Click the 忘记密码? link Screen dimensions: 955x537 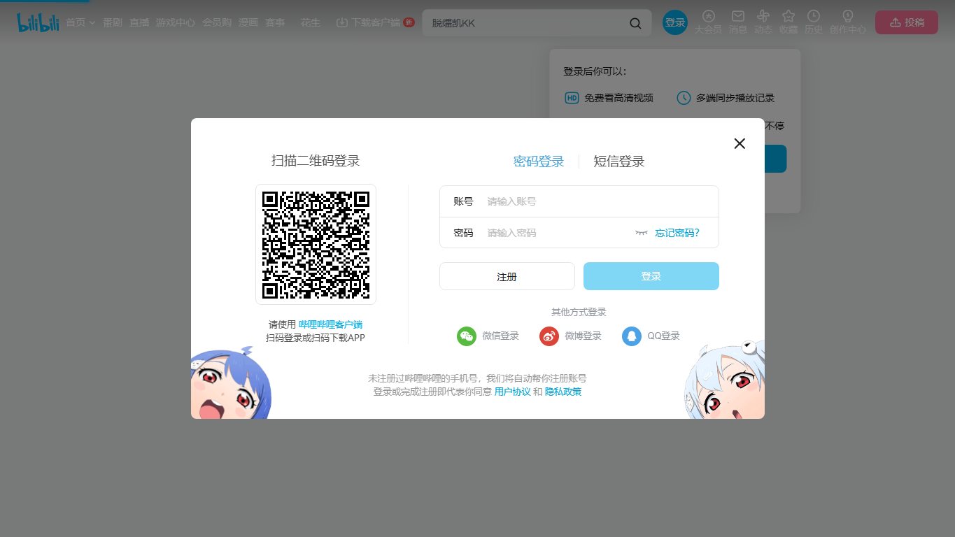click(x=677, y=233)
